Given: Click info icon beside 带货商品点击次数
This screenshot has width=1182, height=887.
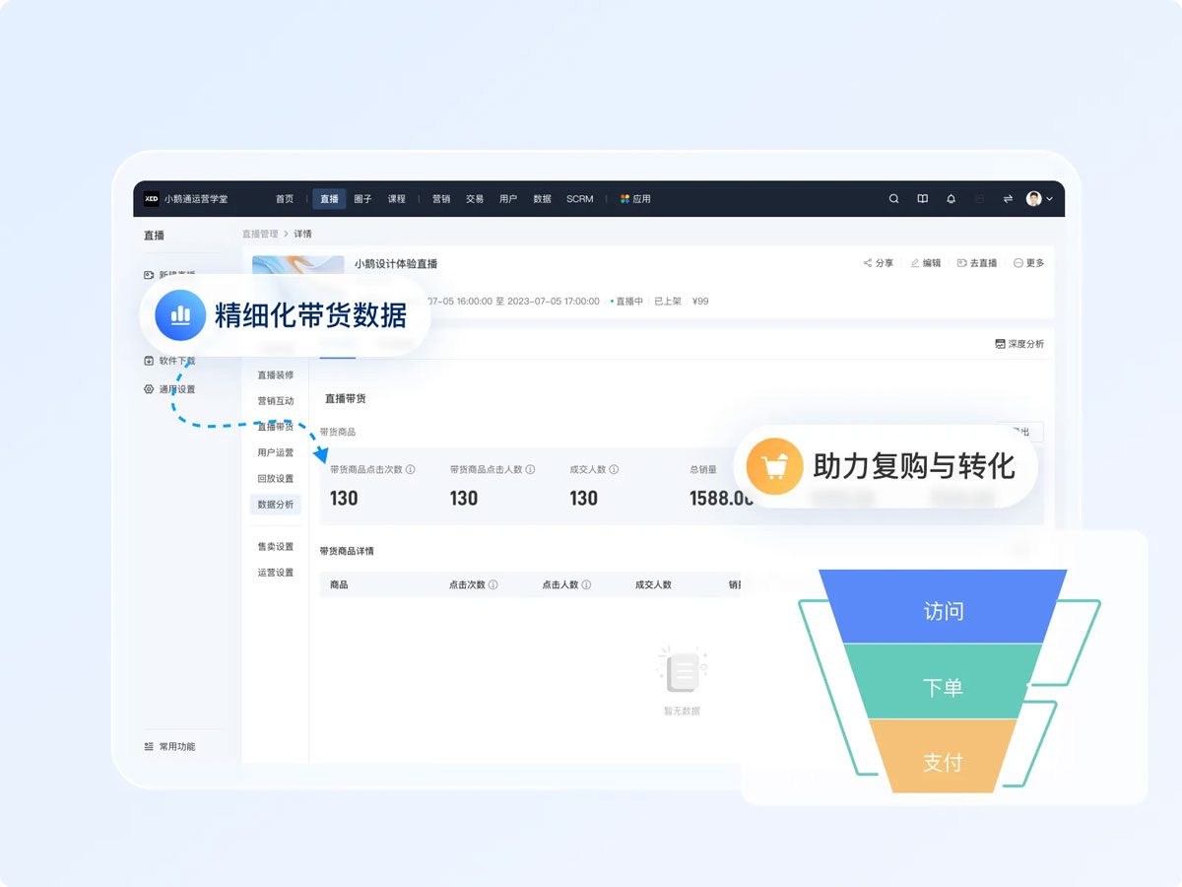Looking at the screenshot, I should [x=411, y=470].
